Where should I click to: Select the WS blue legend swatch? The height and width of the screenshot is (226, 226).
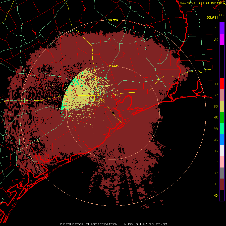point(222,140)
